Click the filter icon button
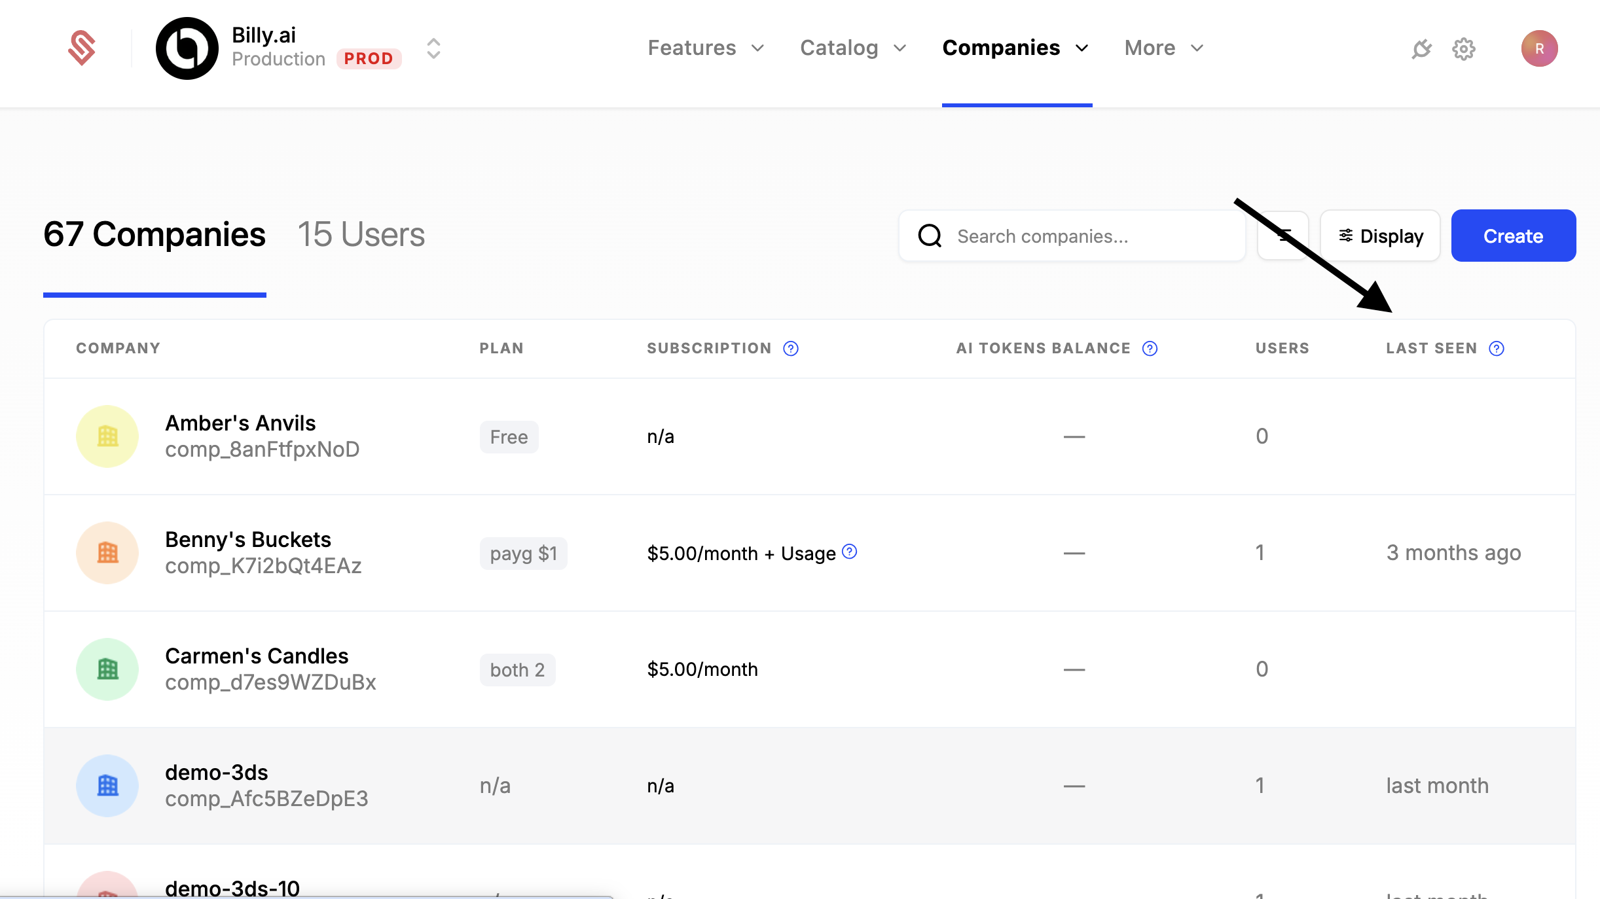 pyautogui.click(x=1282, y=236)
